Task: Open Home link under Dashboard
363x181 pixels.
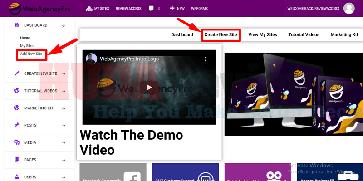Action: click(25, 38)
